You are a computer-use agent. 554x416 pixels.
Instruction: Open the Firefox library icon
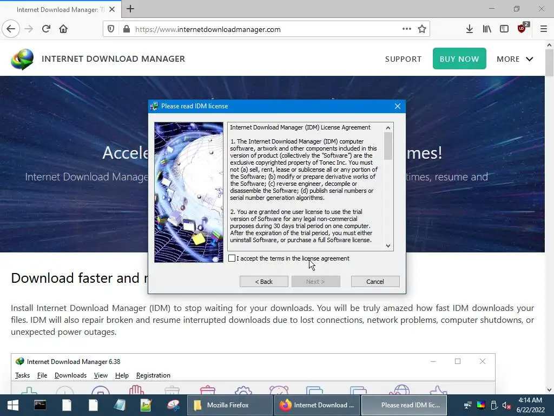click(x=487, y=29)
